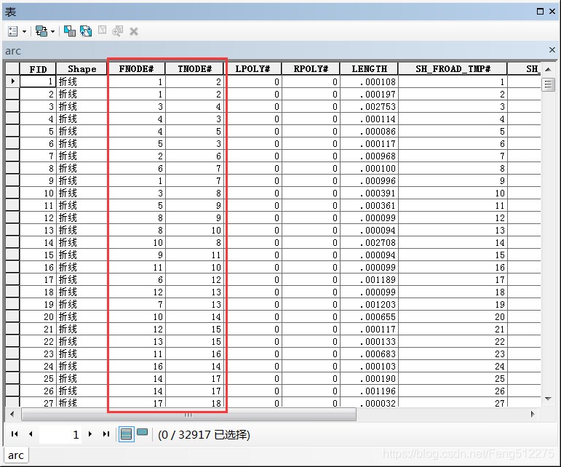Click the row selector for FID 1
The height and width of the screenshot is (467, 561).
point(12,81)
